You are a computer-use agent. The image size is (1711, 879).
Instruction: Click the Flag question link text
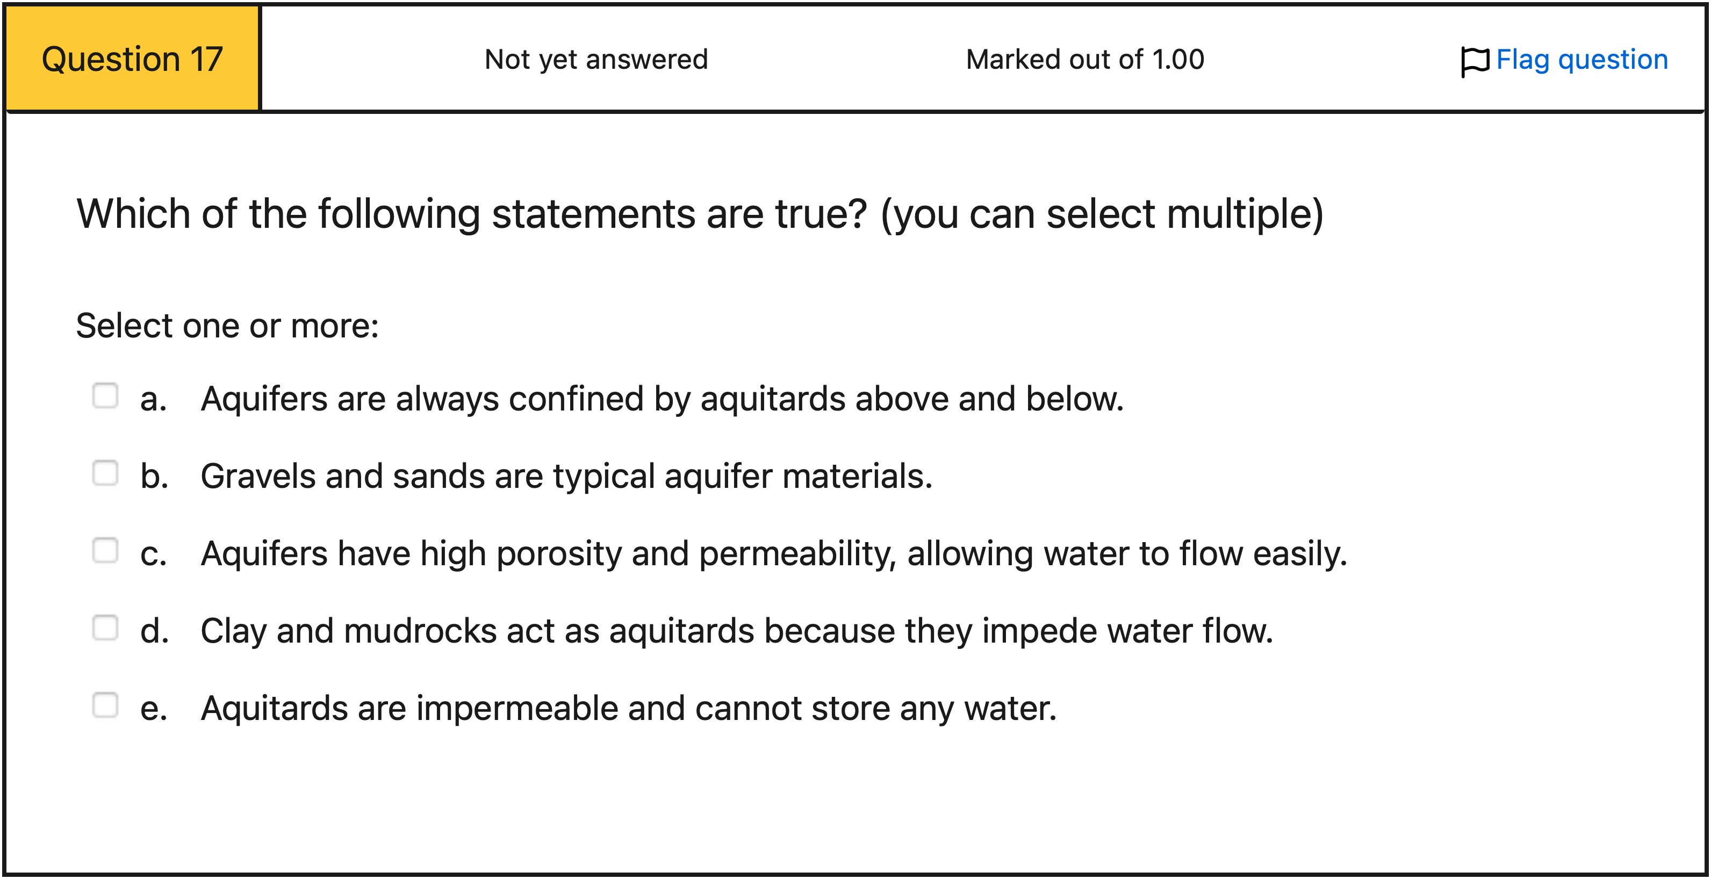(x=1581, y=60)
